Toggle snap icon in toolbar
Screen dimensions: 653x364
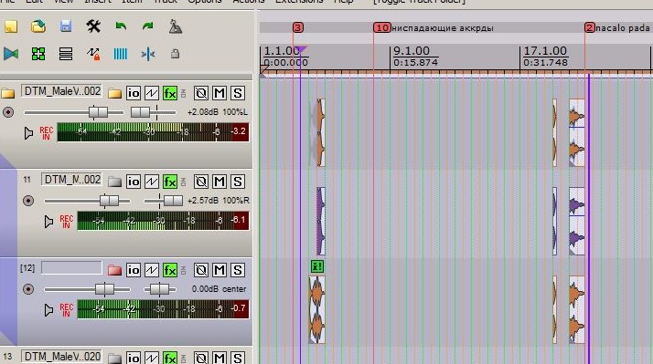coord(148,54)
